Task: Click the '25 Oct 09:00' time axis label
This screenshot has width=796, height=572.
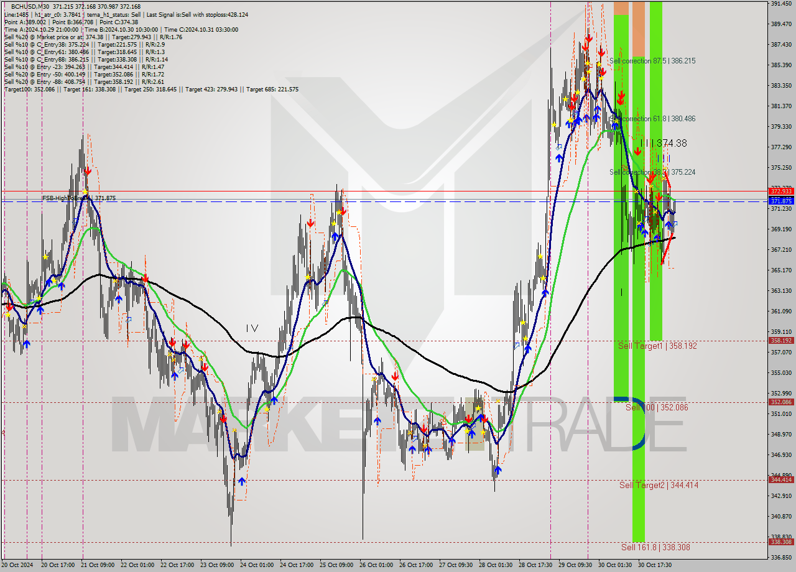Action: click(x=338, y=566)
